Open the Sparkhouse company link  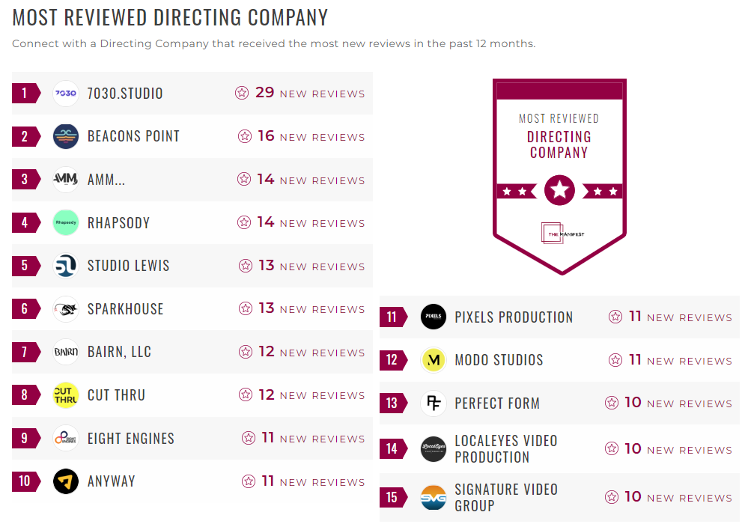(125, 309)
